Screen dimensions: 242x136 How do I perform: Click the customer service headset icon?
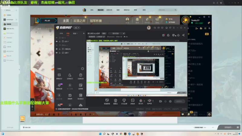tap(155, 28)
